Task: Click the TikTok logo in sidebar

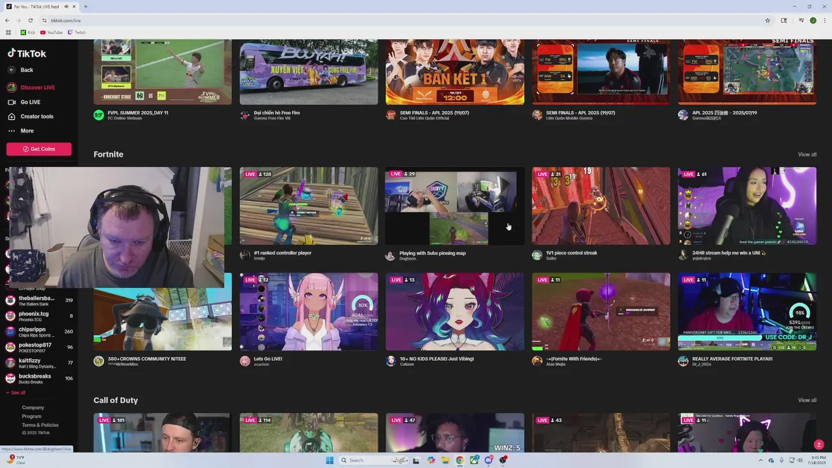Action: click(x=27, y=53)
